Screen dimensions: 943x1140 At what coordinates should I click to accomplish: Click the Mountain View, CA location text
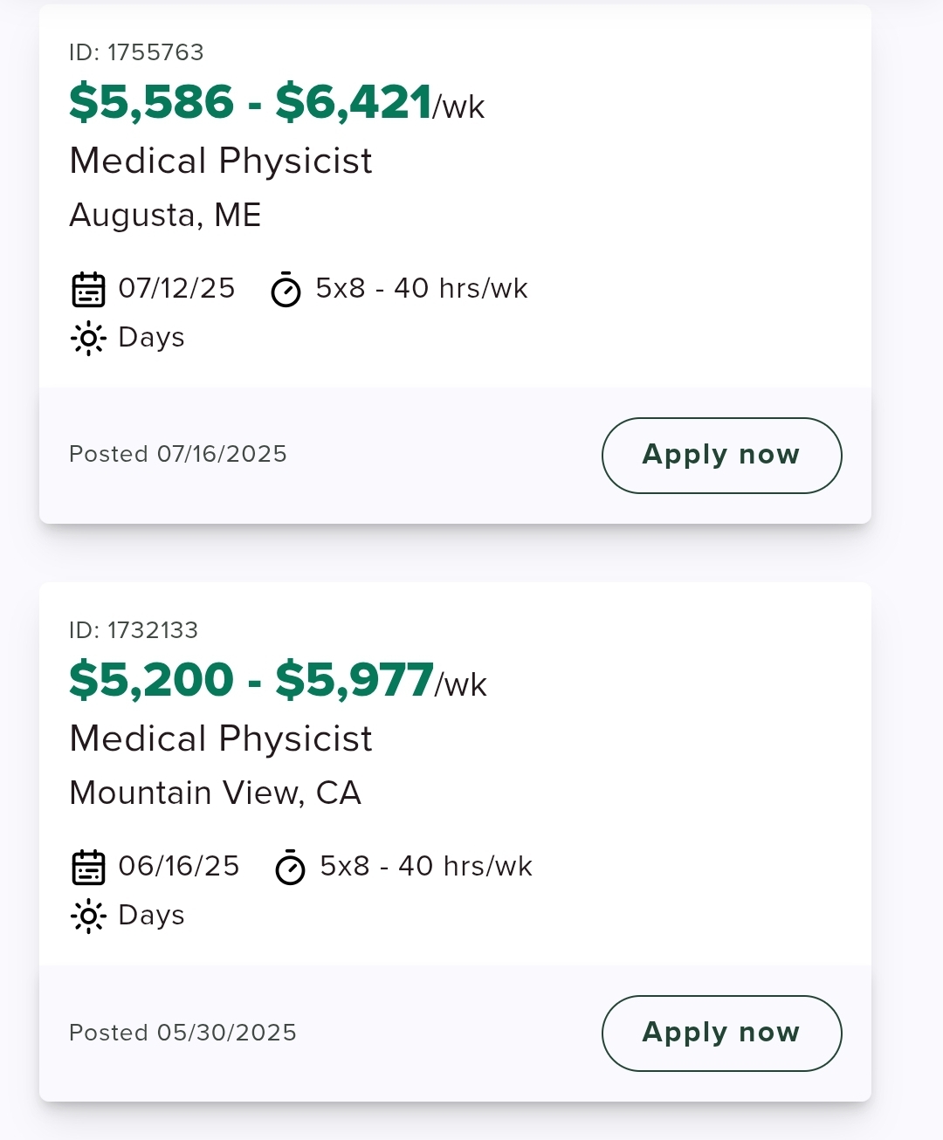(215, 793)
